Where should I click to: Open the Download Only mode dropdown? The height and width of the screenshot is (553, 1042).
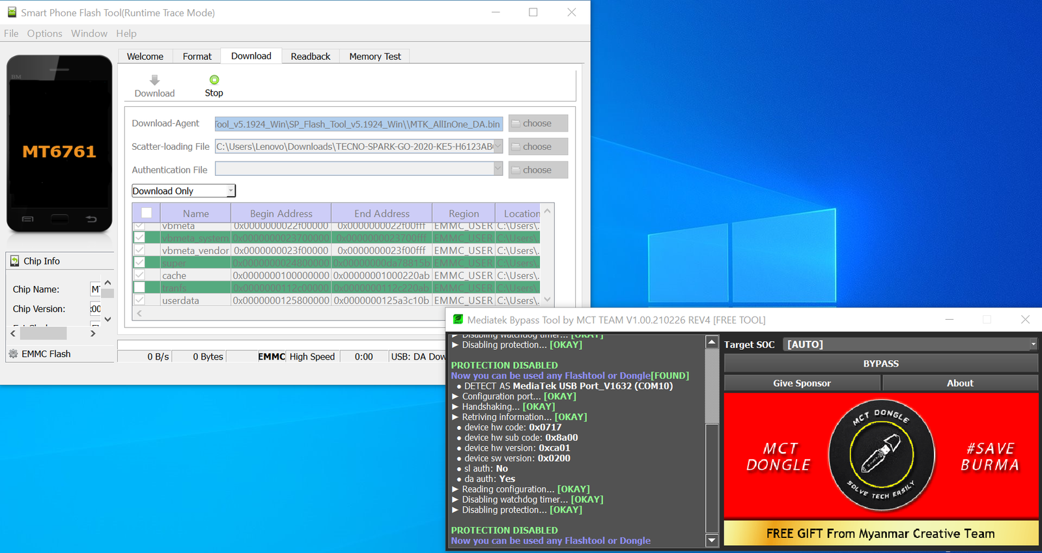[x=183, y=191]
